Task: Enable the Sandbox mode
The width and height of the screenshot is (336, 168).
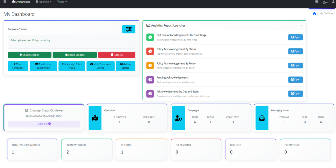Action: pos(30,55)
